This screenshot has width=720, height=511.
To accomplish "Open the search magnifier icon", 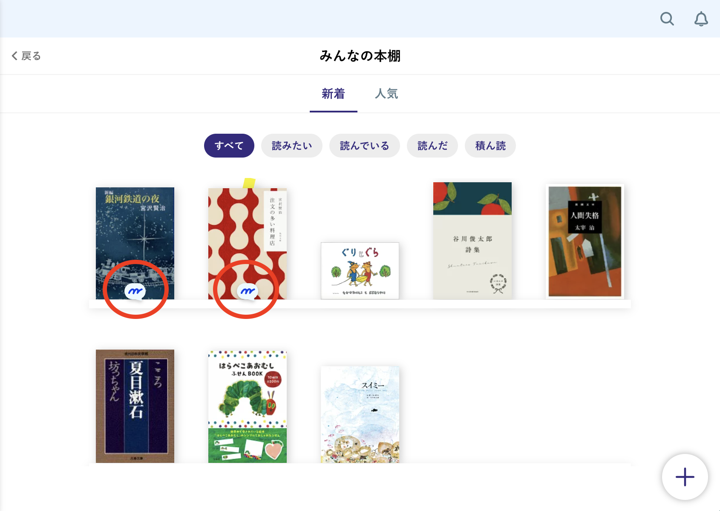I will click(x=667, y=19).
